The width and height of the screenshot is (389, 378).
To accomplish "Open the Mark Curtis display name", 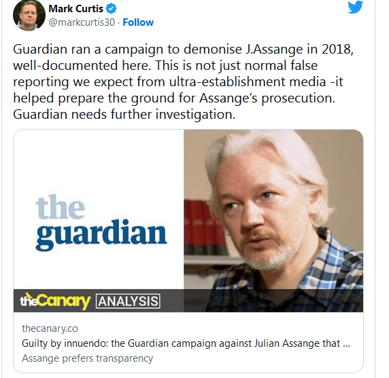I will [x=75, y=9].
